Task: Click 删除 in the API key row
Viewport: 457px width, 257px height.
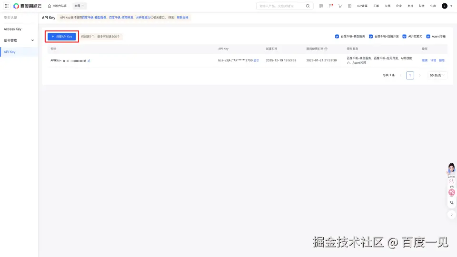Action: [x=442, y=60]
